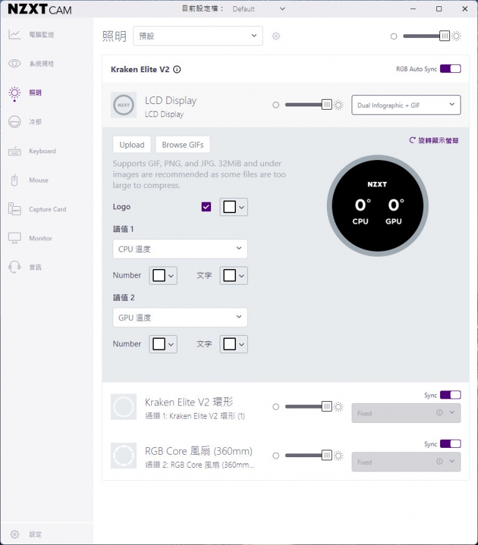Click Kraken ring brightness slider handle

tap(327, 406)
